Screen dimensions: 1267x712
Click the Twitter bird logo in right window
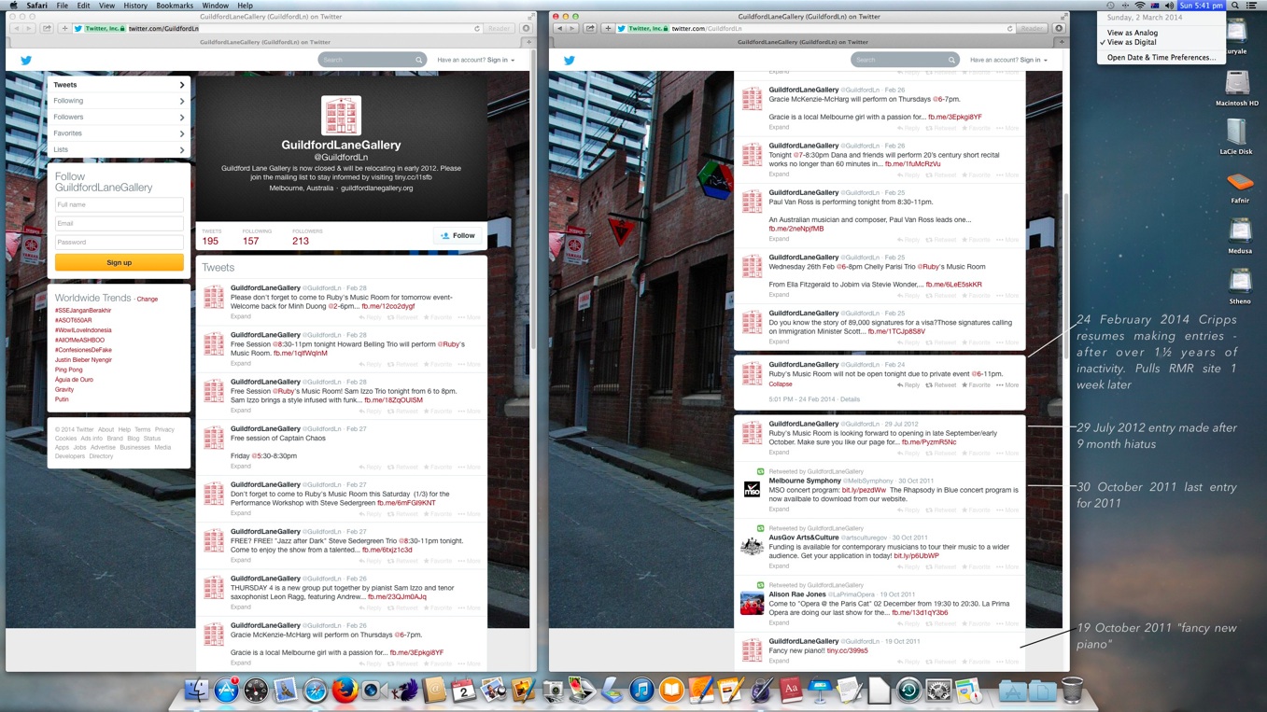(x=570, y=60)
